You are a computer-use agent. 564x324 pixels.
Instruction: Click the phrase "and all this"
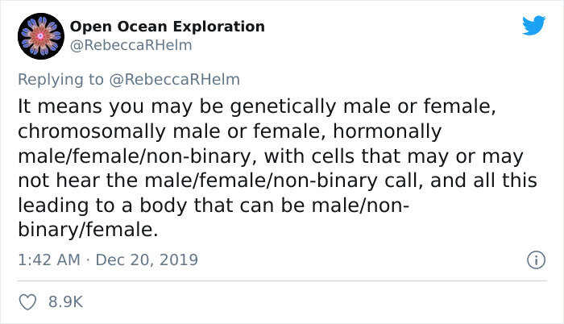pyautogui.click(x=483, y=181)
